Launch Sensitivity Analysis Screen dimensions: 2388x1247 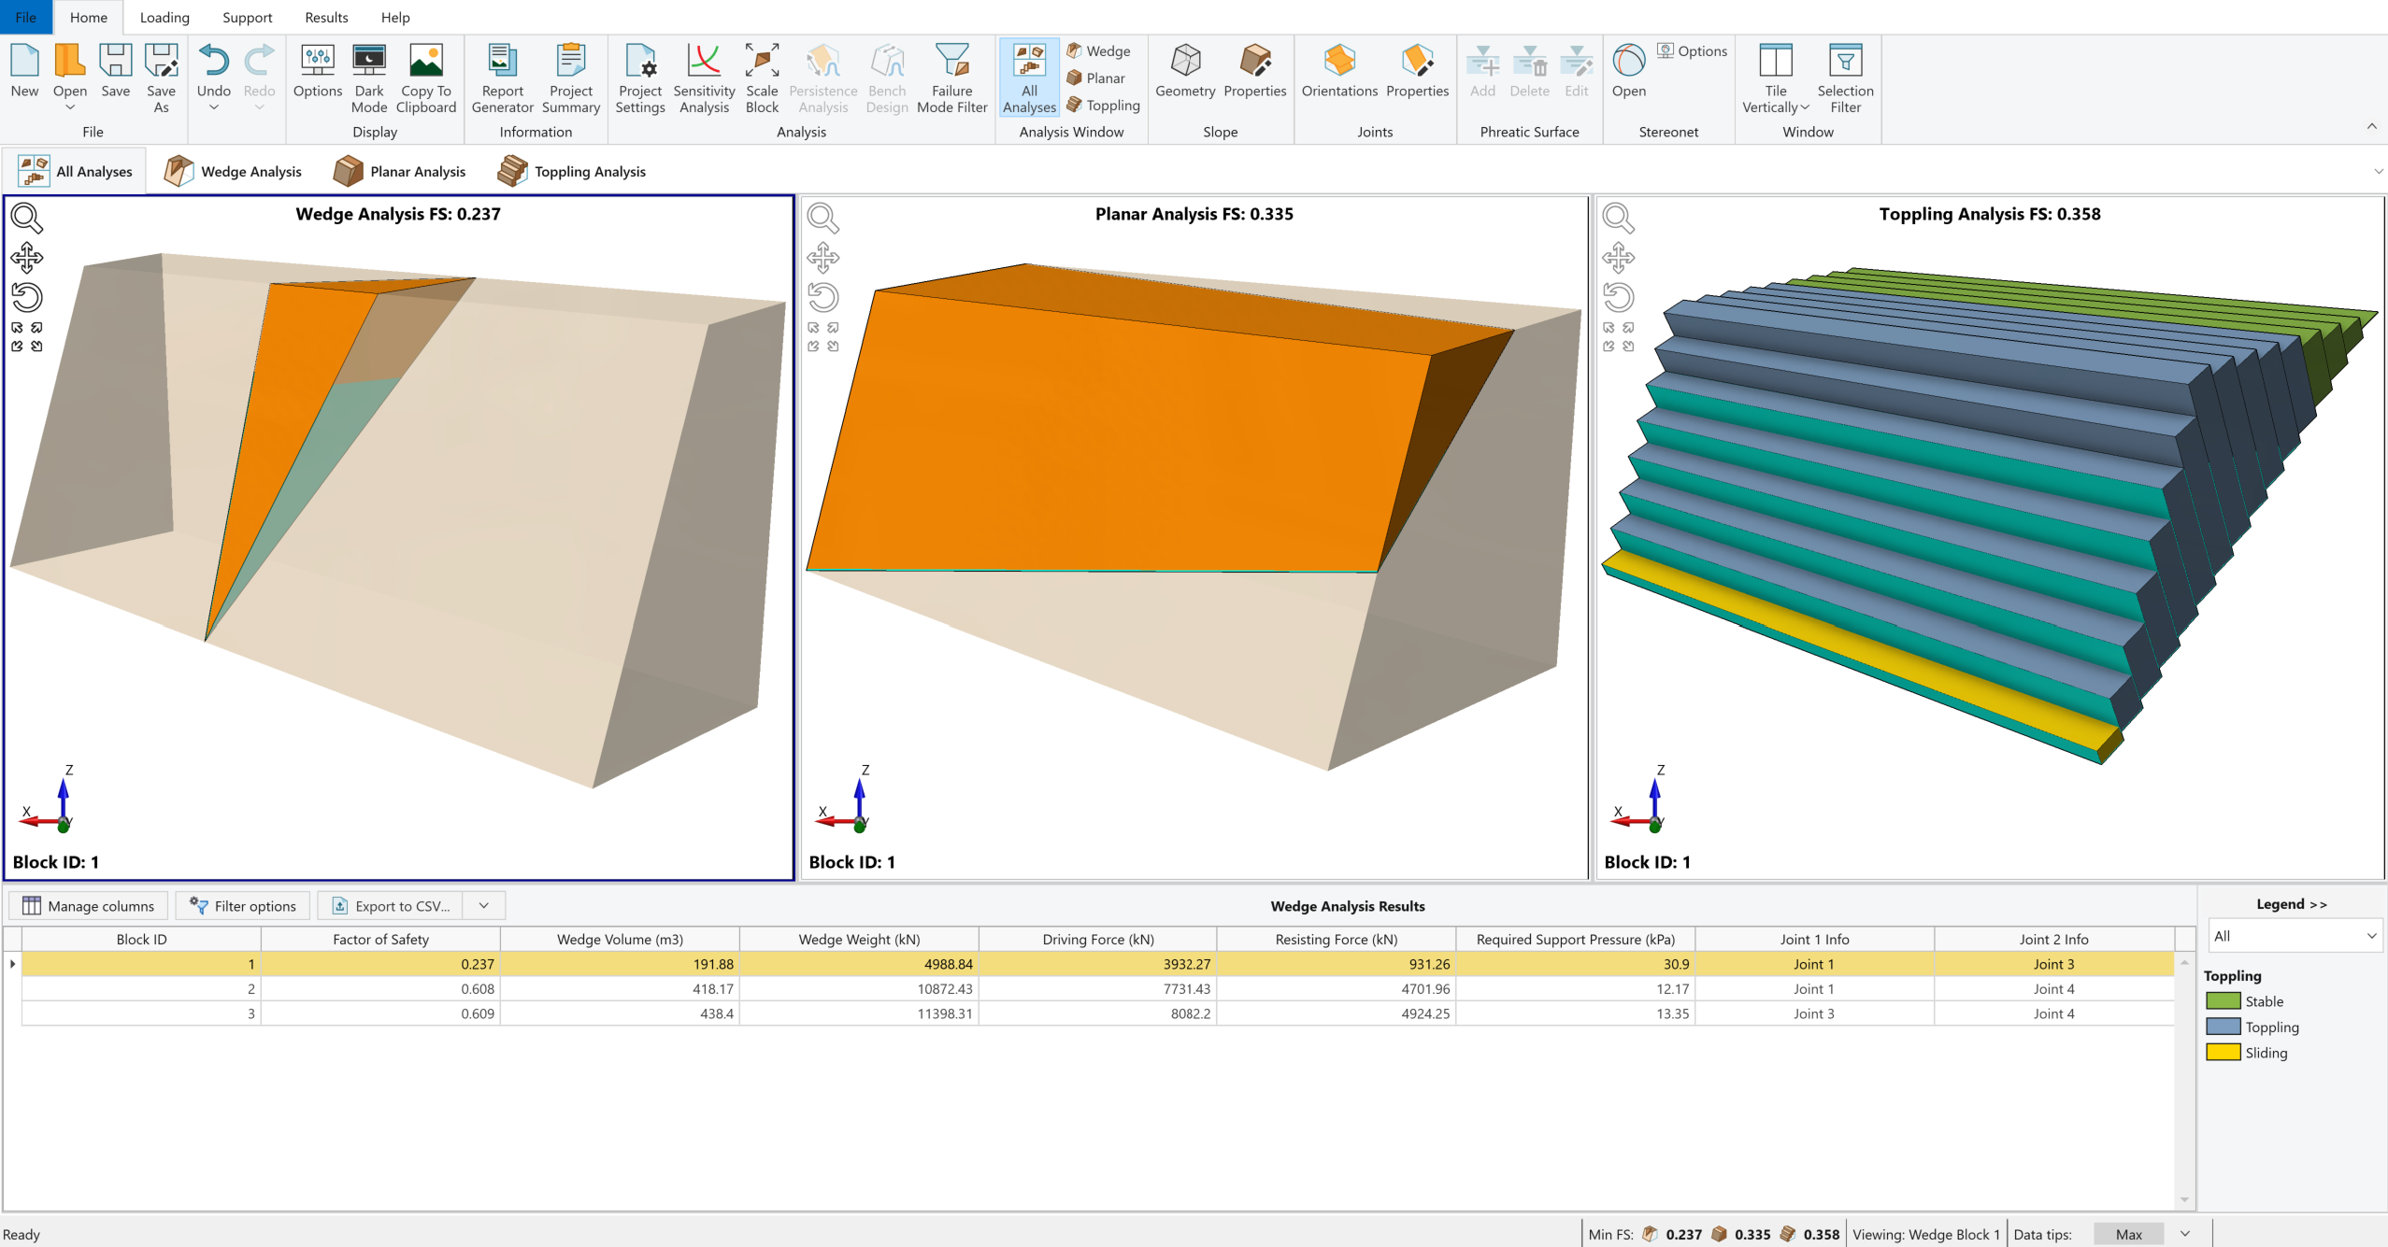click(x=704, y=78)
